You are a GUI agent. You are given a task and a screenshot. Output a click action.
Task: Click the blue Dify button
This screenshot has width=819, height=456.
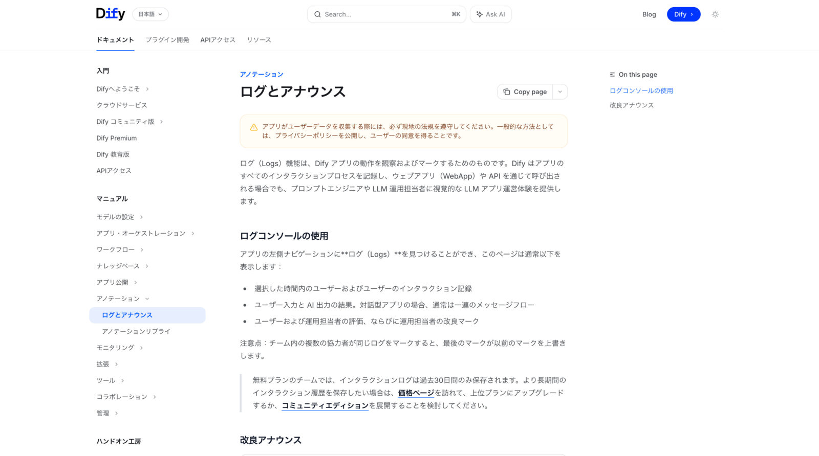tap(683, 14)
